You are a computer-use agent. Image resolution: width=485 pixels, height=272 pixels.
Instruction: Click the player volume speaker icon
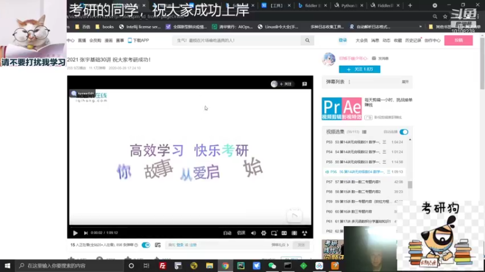click(253, 233)
